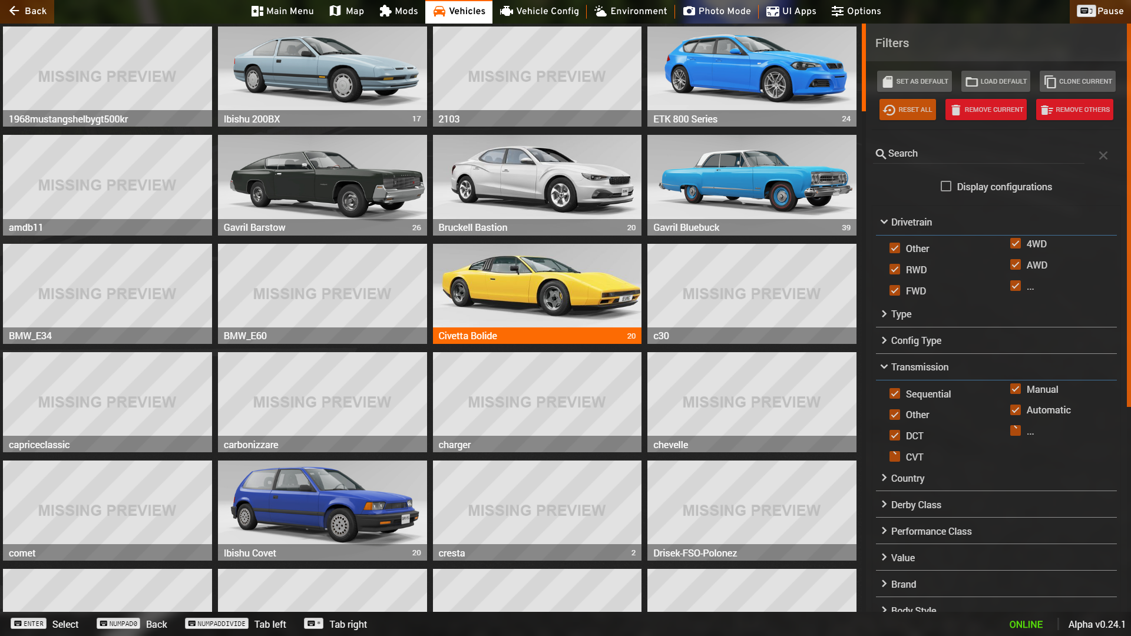The image size is (1131, 636).
Task: Toggle the Automatic transmission checkbox
Action: click(1016, 409)
